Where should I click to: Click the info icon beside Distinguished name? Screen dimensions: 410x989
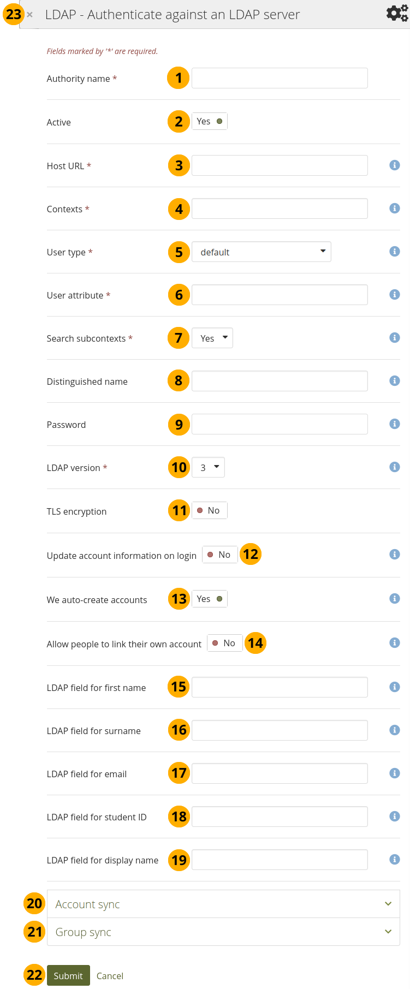coord(394,380)
